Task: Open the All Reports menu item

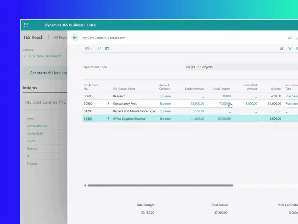Action: pos(60,37)
